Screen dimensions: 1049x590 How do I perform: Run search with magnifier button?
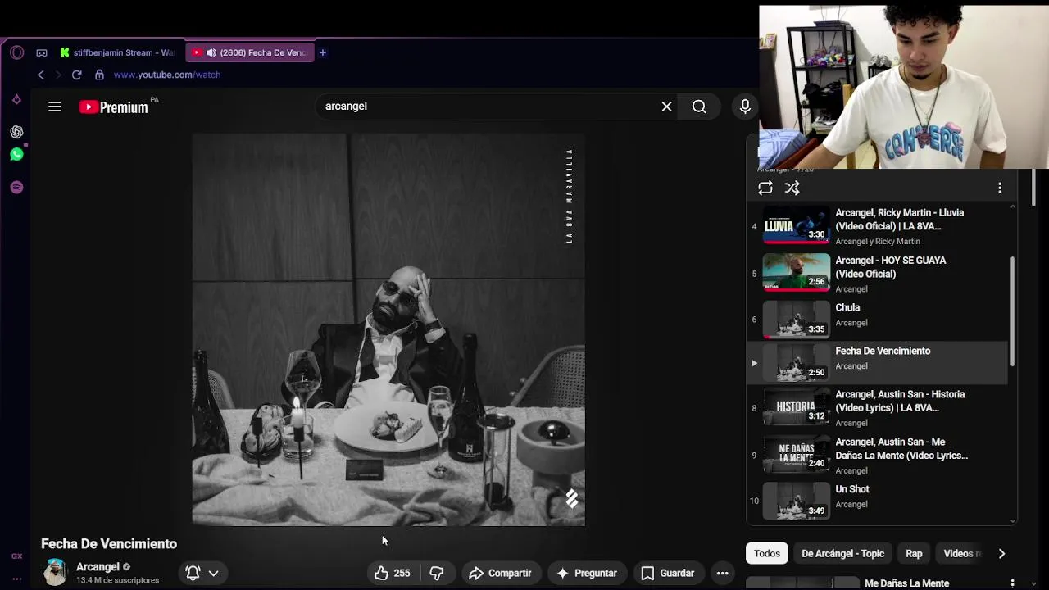pos(699,107)
